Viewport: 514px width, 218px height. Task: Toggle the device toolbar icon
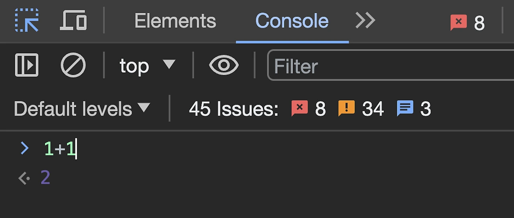coord(73,20)
